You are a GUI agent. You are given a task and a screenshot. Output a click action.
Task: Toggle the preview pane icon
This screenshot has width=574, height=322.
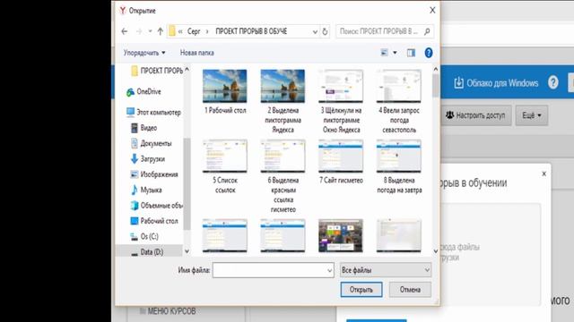[x=411, y=53]
